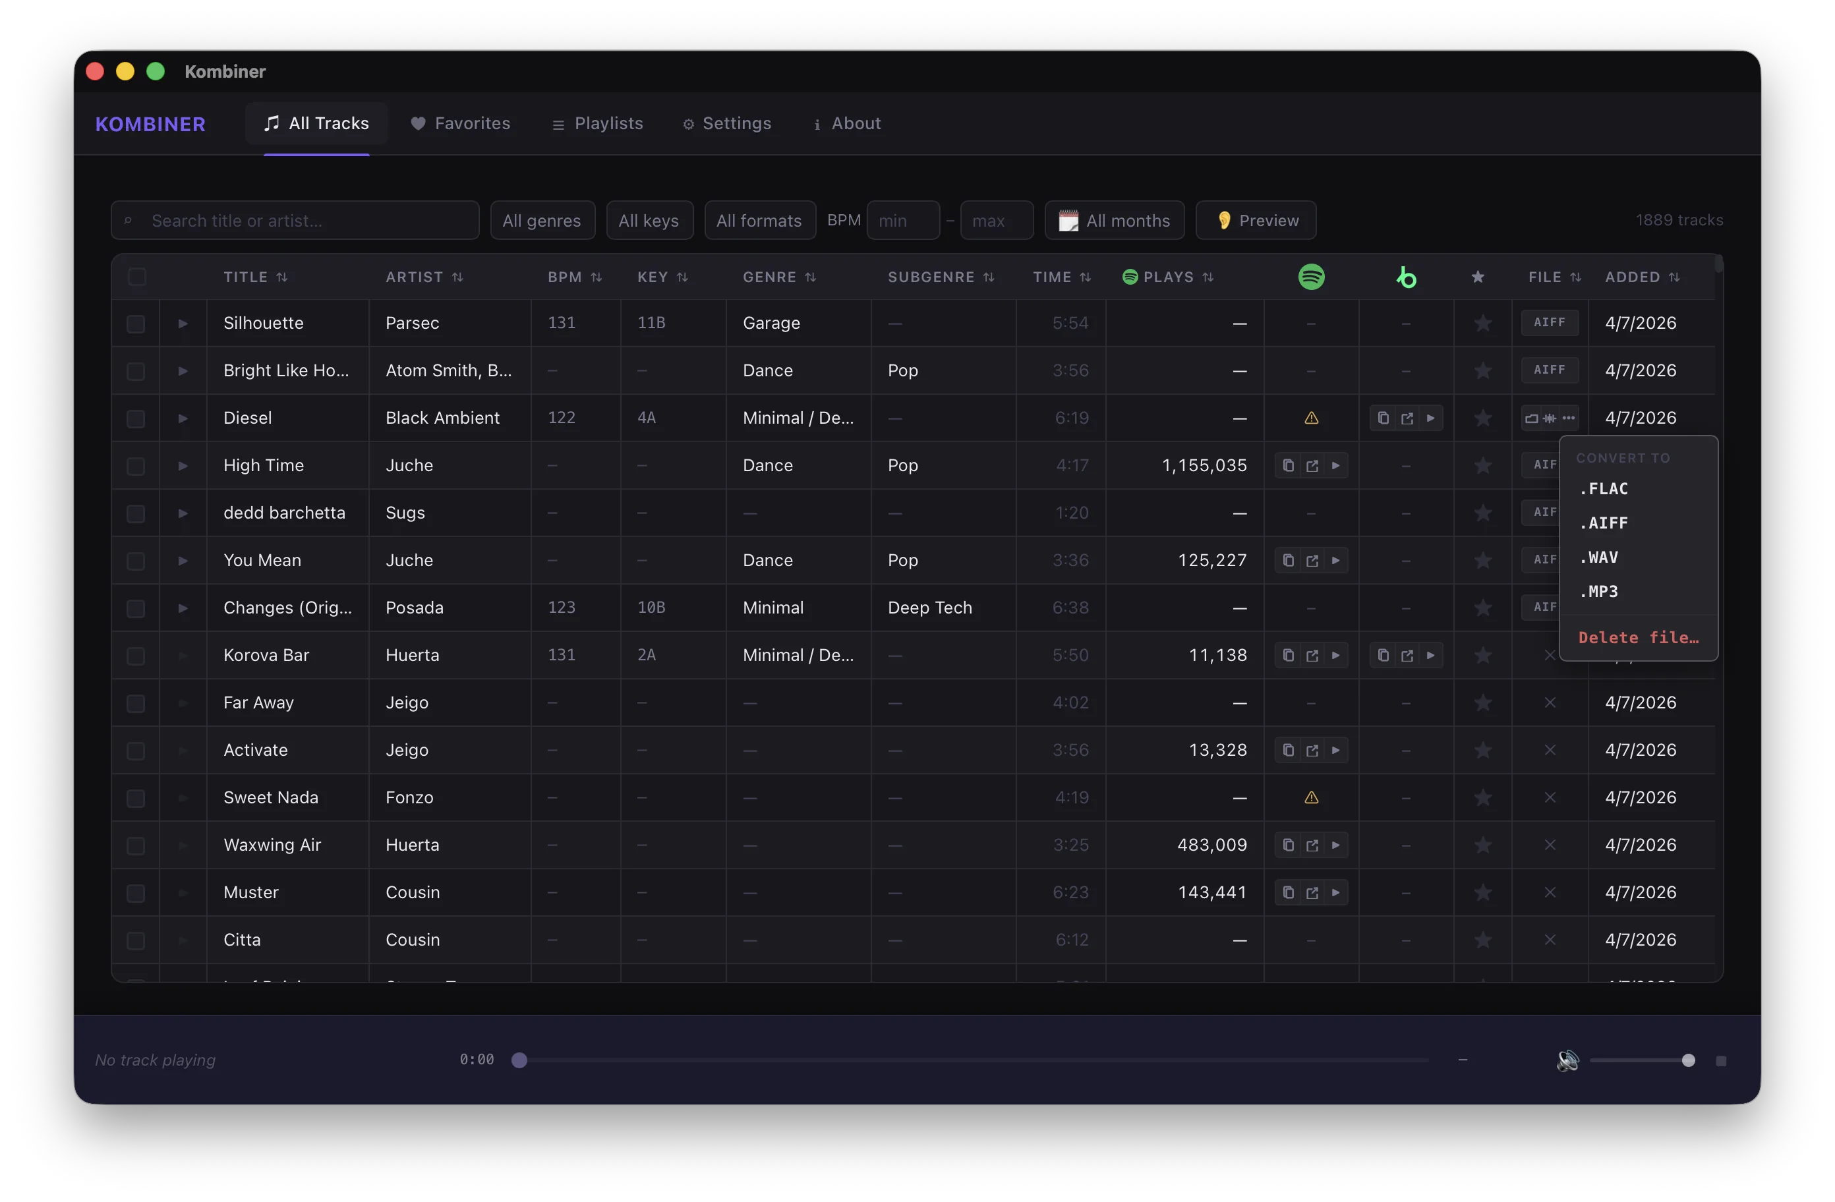This screenshot has width=1835, height=1202.
Task: Check the Silhouette row checkbox
Action: coord(136,324)
